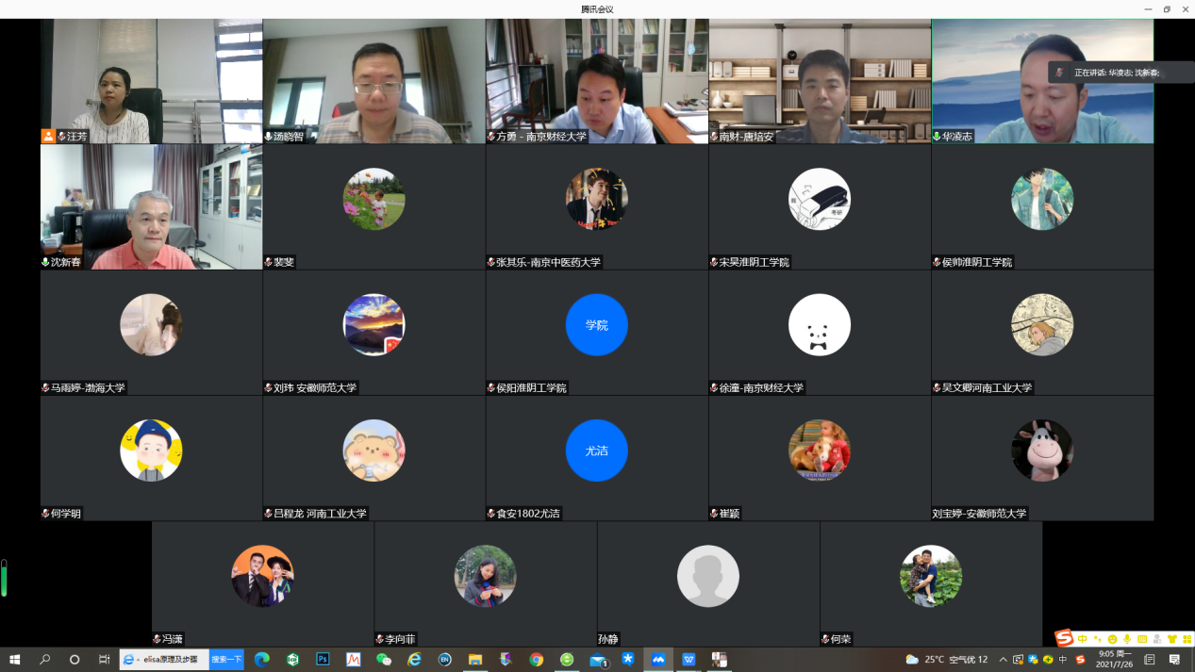Expand the hidden system tray icons
Image resolution: width=1195 pixels, height=672 pixels.
tap(1004, 660)
